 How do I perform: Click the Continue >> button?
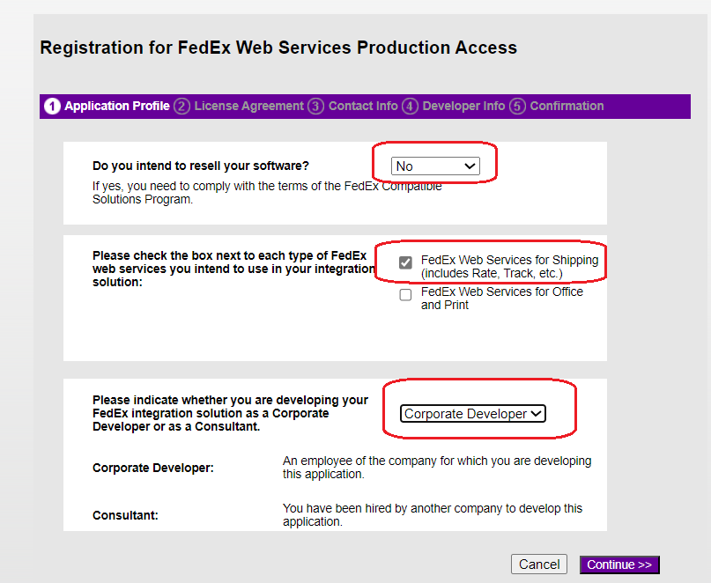pyautogui.click(x=619, y=565)
